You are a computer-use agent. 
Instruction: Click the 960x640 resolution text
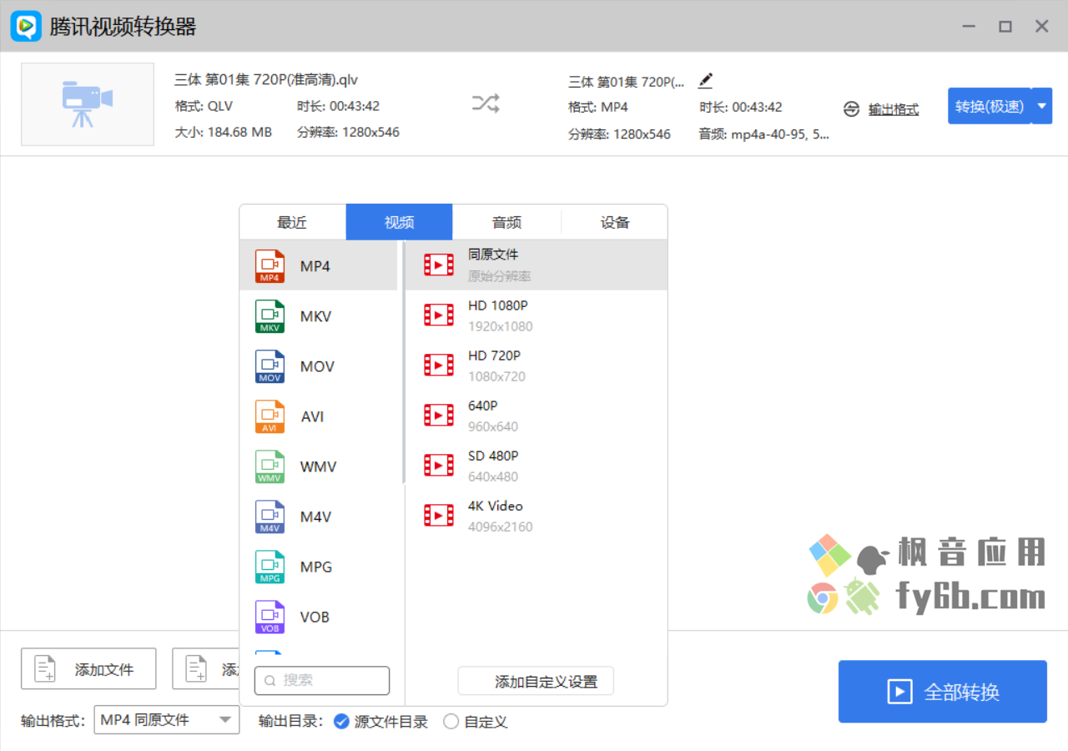point(493,426)
